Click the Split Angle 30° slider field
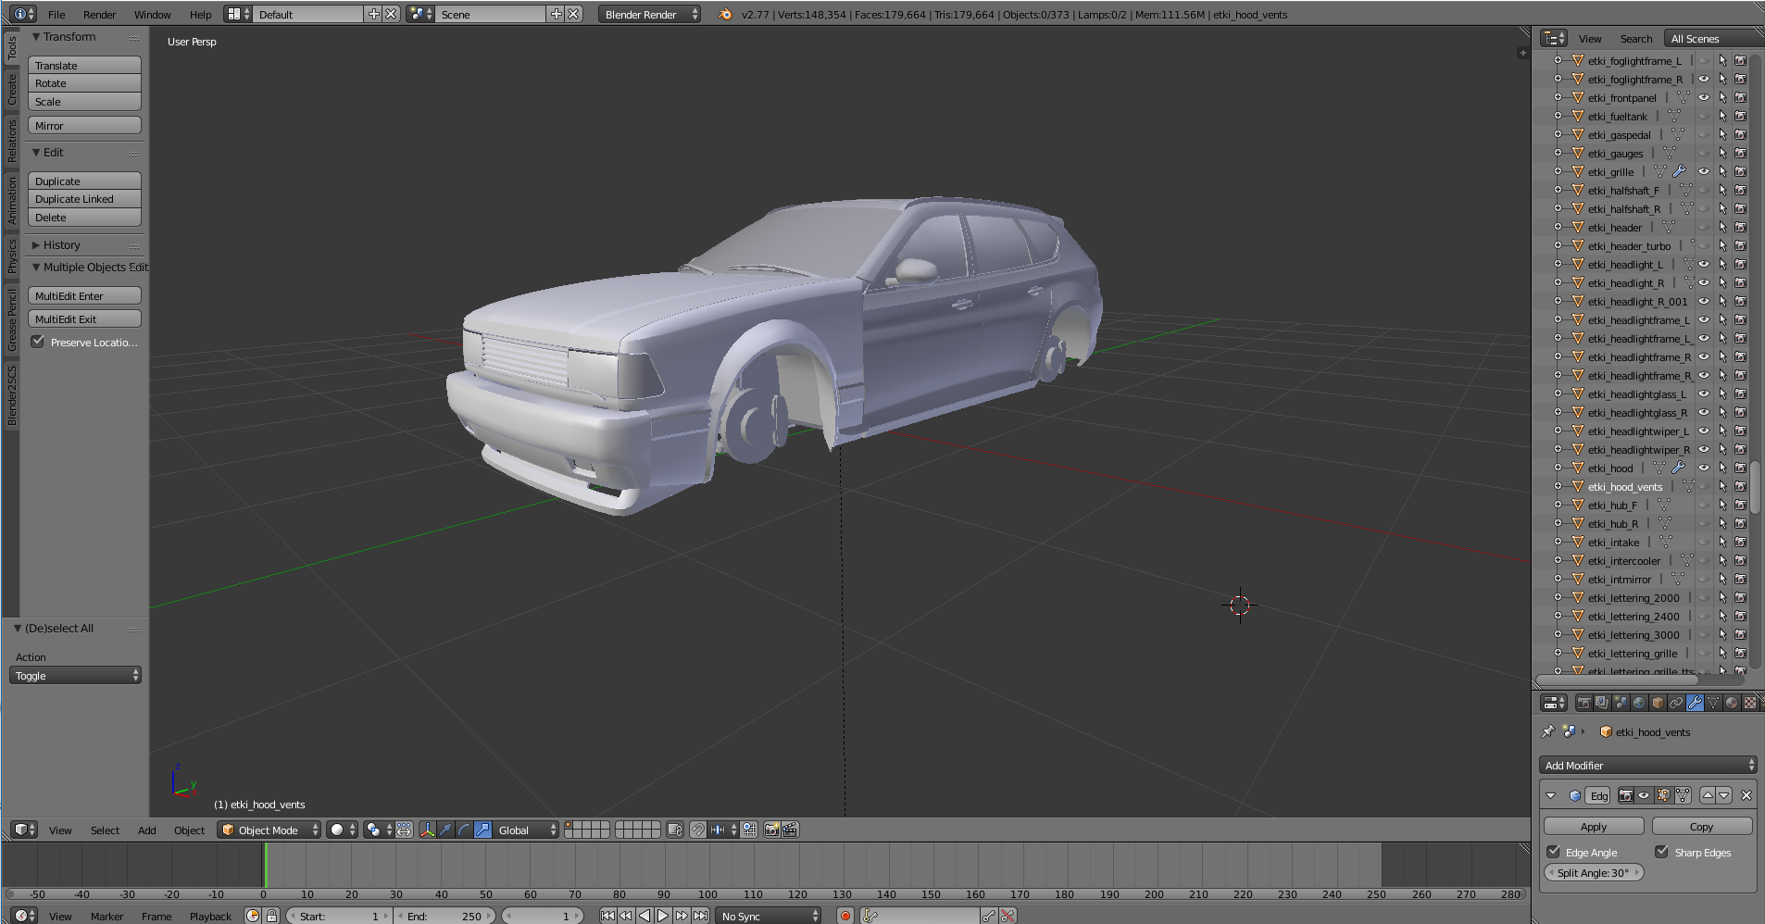Image resolution: width=1765 pixels, height=924 pixels. coord(1593,872)
